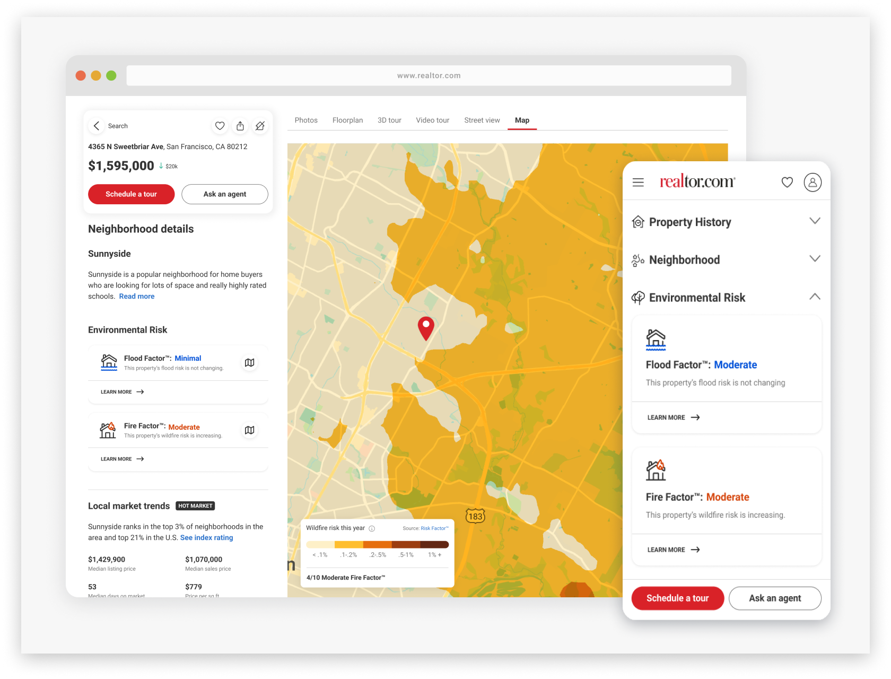Click the heart favorites icon in mobile header

point(787,182)
